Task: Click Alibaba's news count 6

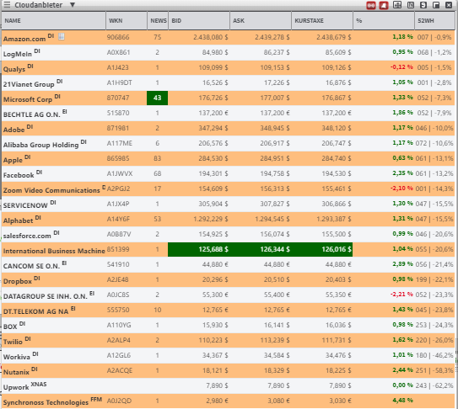Action: click(157, 143)
